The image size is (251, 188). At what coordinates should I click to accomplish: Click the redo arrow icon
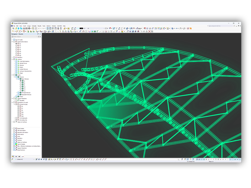43,29
